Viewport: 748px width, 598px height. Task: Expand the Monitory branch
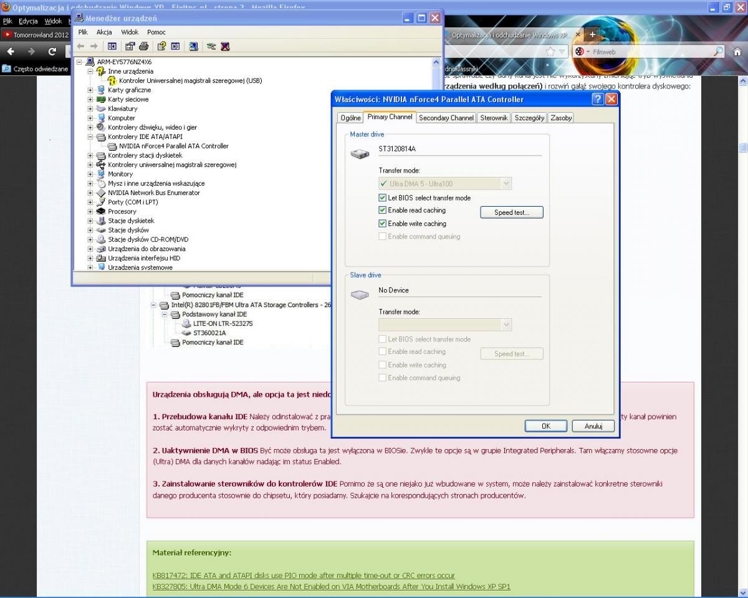[90, 174]
